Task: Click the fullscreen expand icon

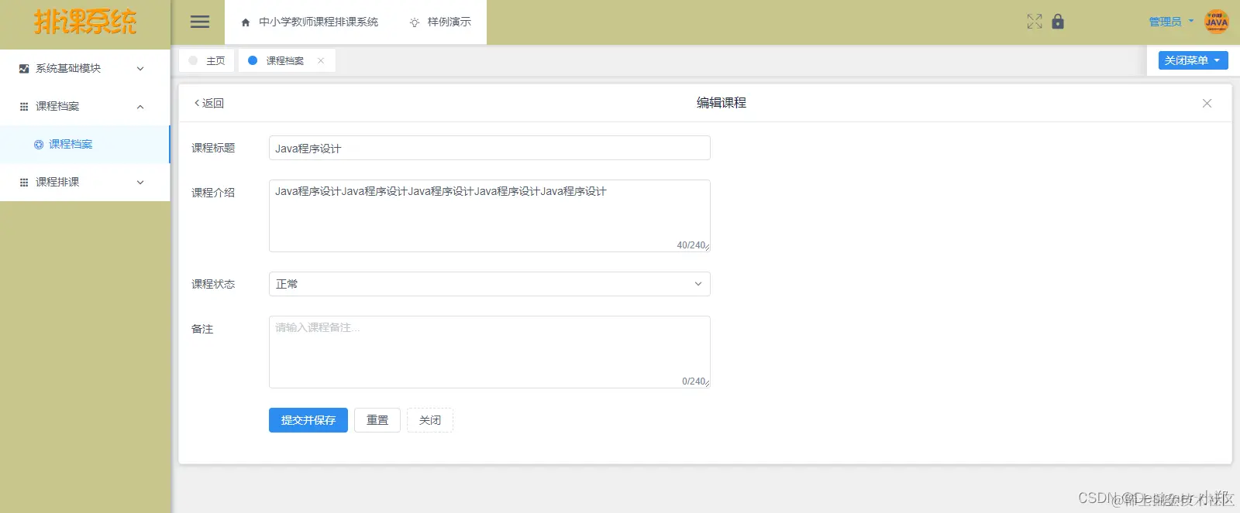Action: click(1035, 22)
